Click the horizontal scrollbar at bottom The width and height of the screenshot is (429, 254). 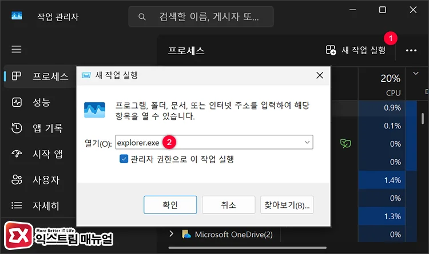point(247,248)
